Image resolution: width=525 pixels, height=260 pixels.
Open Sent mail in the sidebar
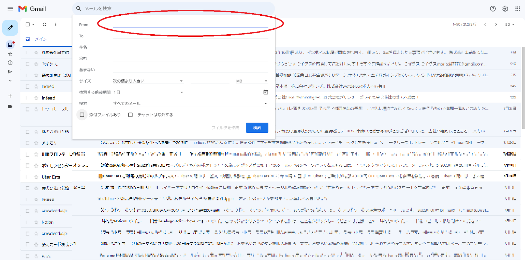coord(10,72)
